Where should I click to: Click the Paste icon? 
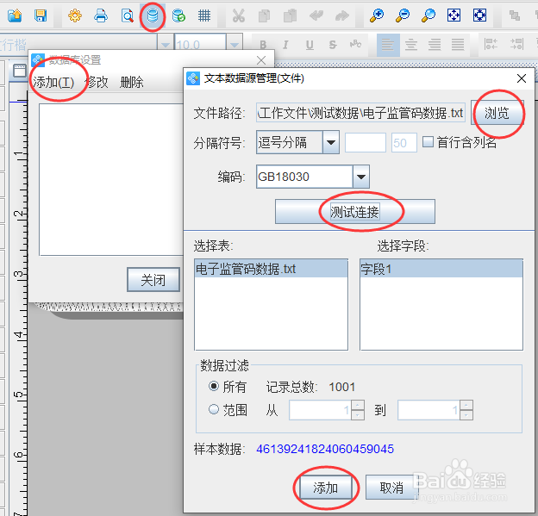pos(291,16)
